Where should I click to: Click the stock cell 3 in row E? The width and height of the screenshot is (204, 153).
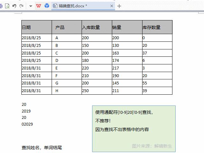(x=157, y=68)
